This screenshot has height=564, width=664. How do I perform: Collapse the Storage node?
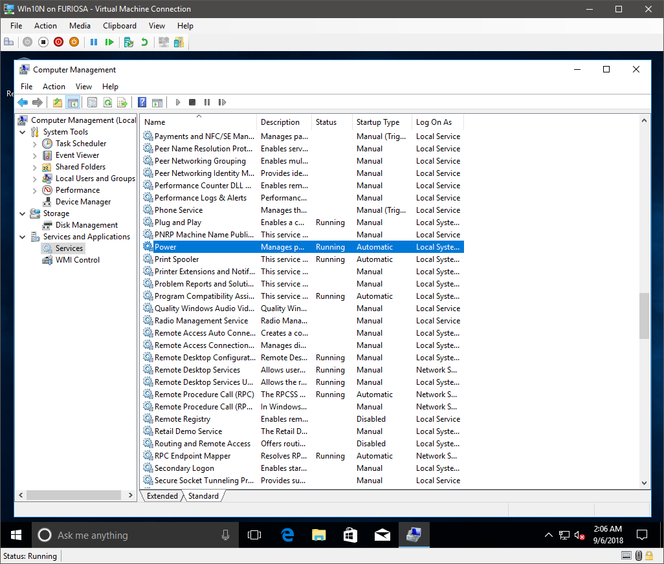(23, 213)
